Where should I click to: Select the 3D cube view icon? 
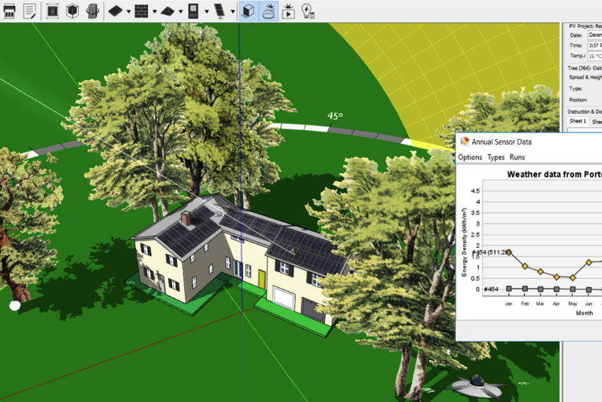pos(72,11)
